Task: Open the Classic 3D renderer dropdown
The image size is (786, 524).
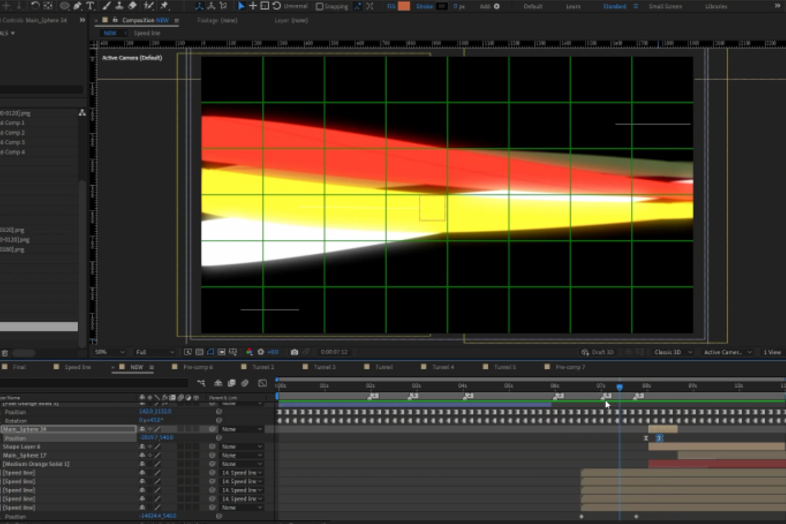Action: pos(672,352)
